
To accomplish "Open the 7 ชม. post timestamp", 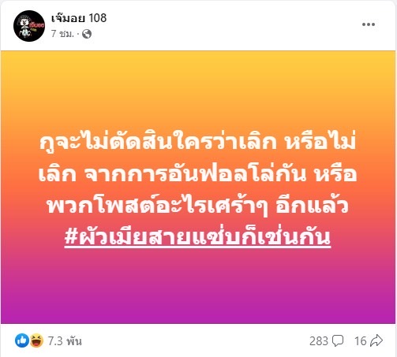I will coord(62,34).
